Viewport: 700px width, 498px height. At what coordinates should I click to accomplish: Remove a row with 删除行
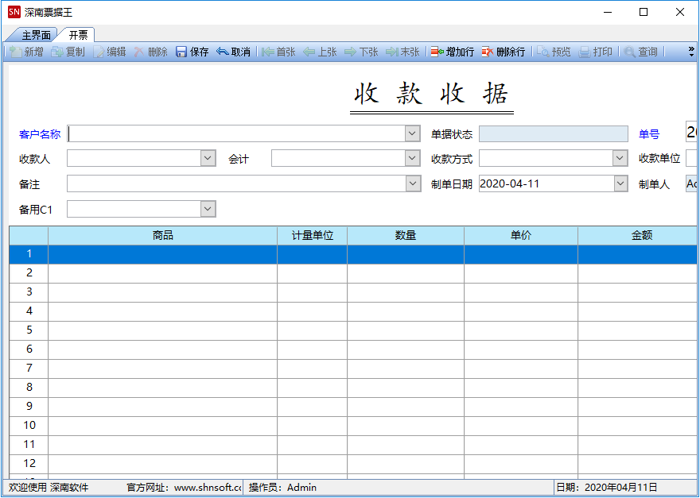click(503, 52)
